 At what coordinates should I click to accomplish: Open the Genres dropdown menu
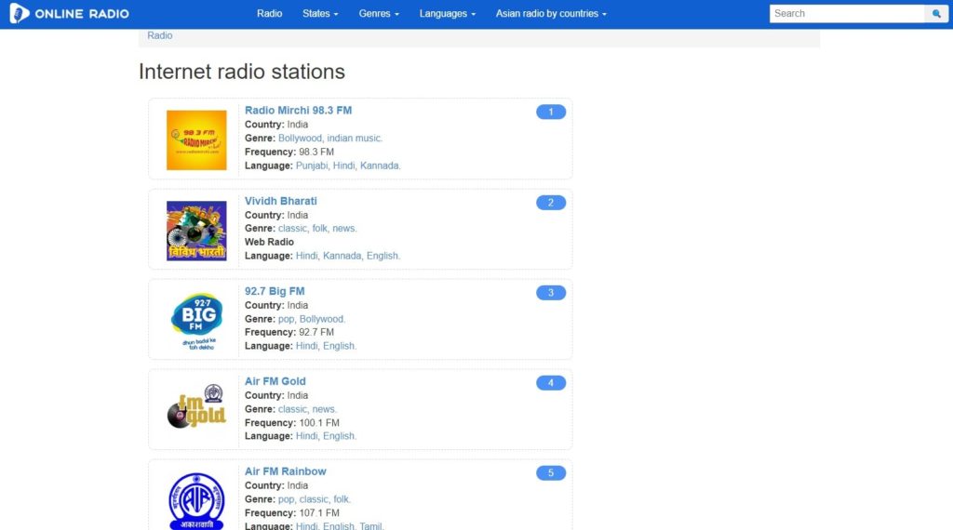point(379,14)
